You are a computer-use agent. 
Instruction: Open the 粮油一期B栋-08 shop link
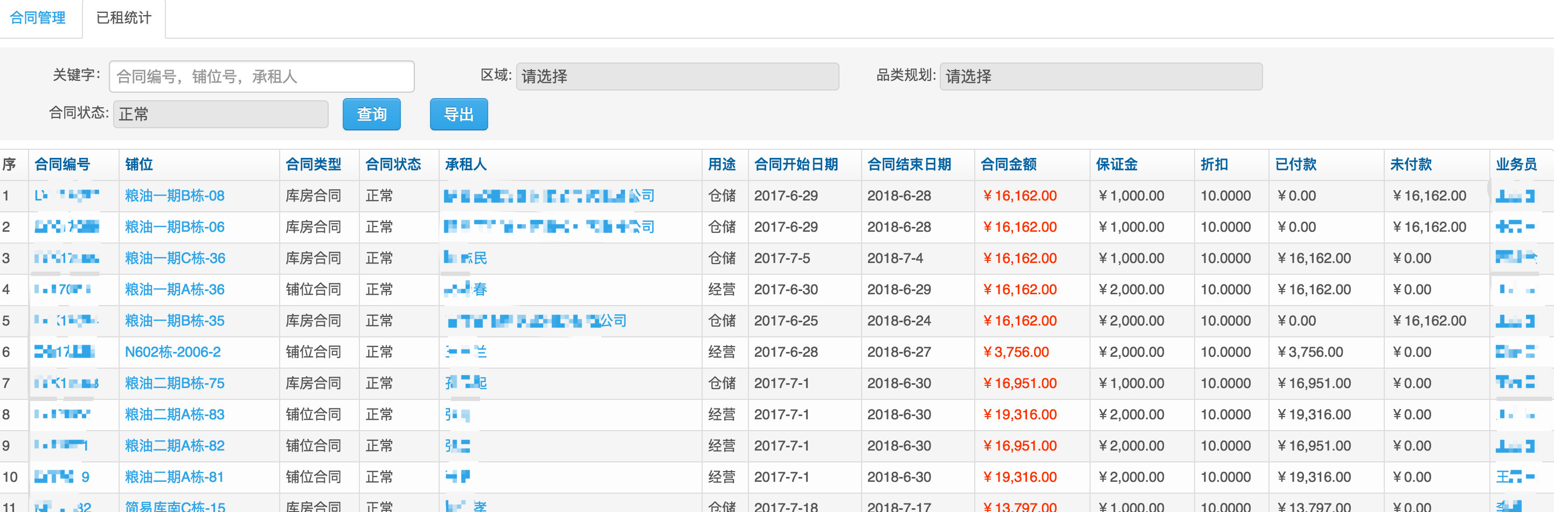175,196
